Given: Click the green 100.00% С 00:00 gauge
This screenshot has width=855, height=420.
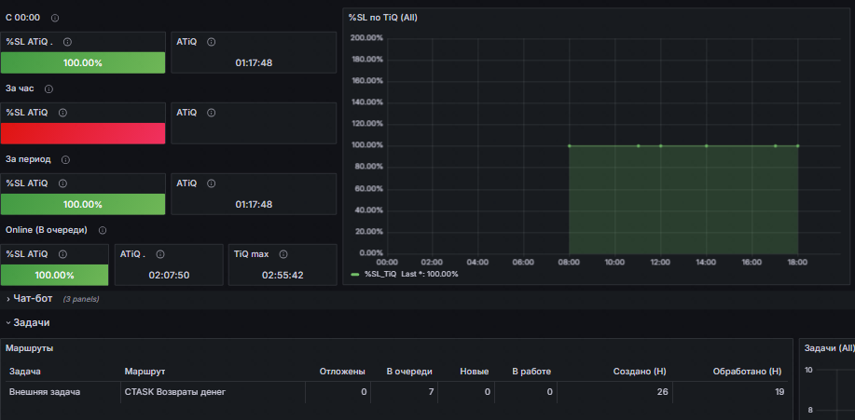Looking at the screenshot, I should coord(83,62).
